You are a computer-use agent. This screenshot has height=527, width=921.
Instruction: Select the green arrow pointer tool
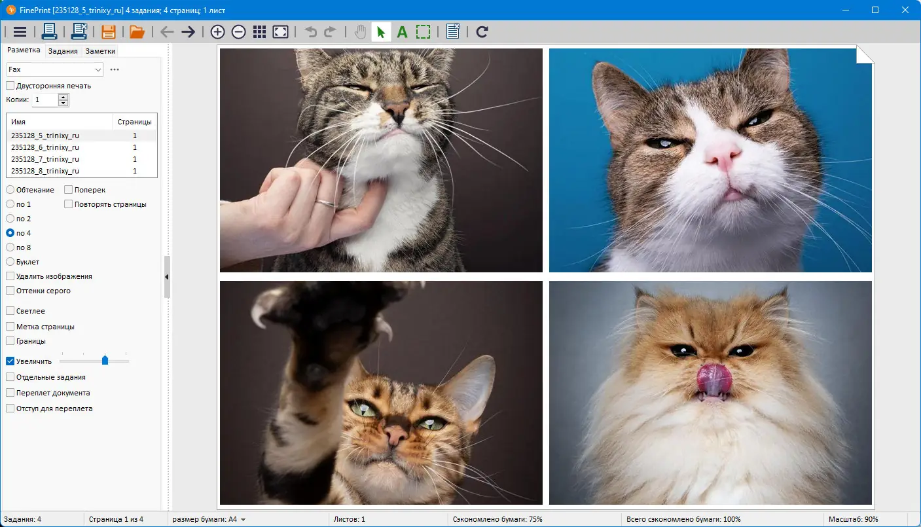(x=381, y=31)
